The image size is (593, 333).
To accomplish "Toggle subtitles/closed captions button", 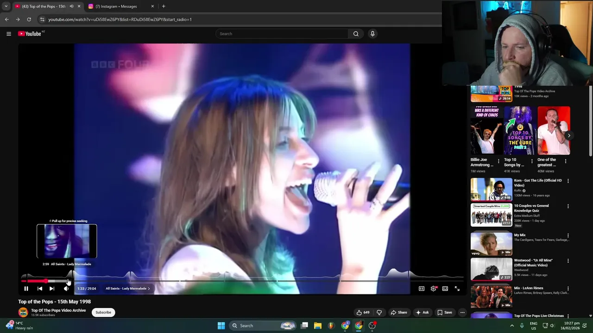I will point(422,289).
